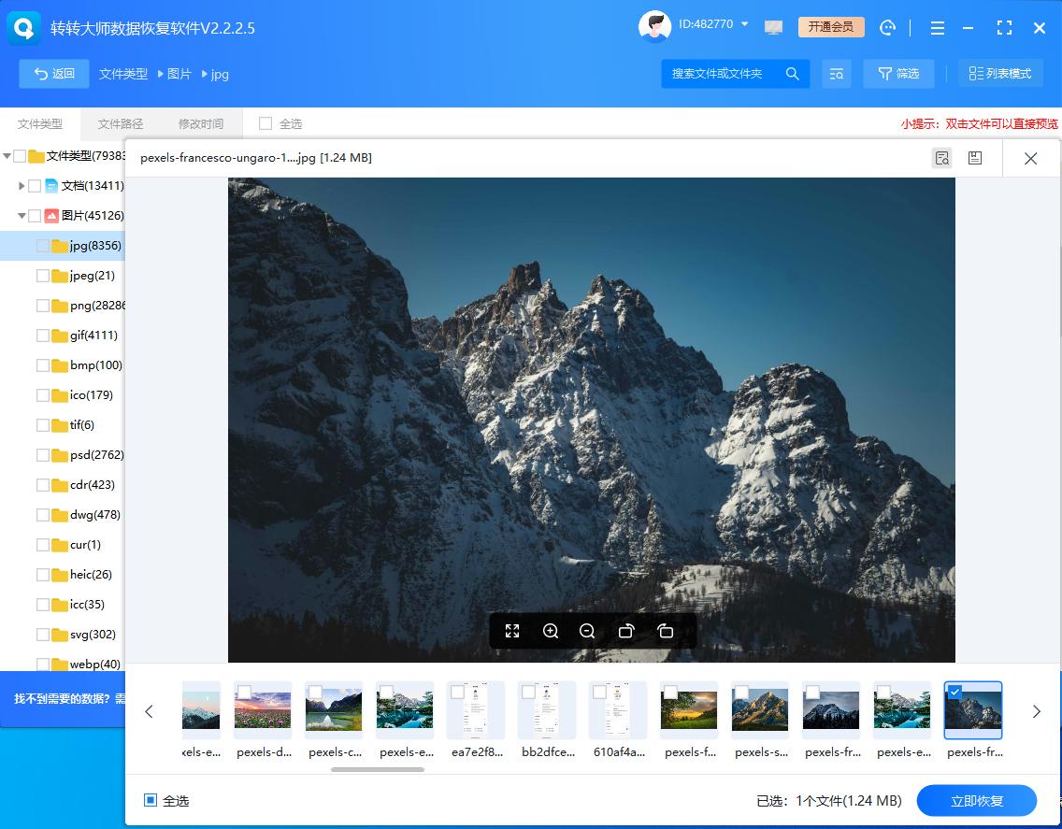Image resolution: width=1062 pixels, height=829 pixels.
Task: Click 返回 to go back
Action: [x=53, y=73]
